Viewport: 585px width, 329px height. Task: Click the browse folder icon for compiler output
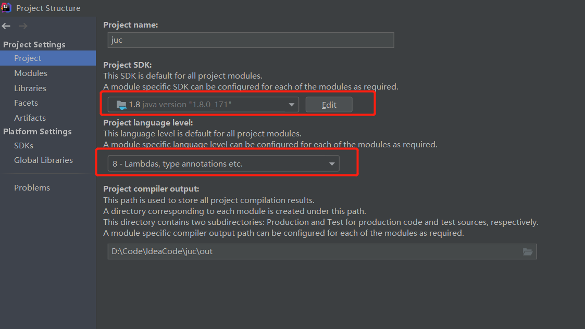click(x=528, y=251)
